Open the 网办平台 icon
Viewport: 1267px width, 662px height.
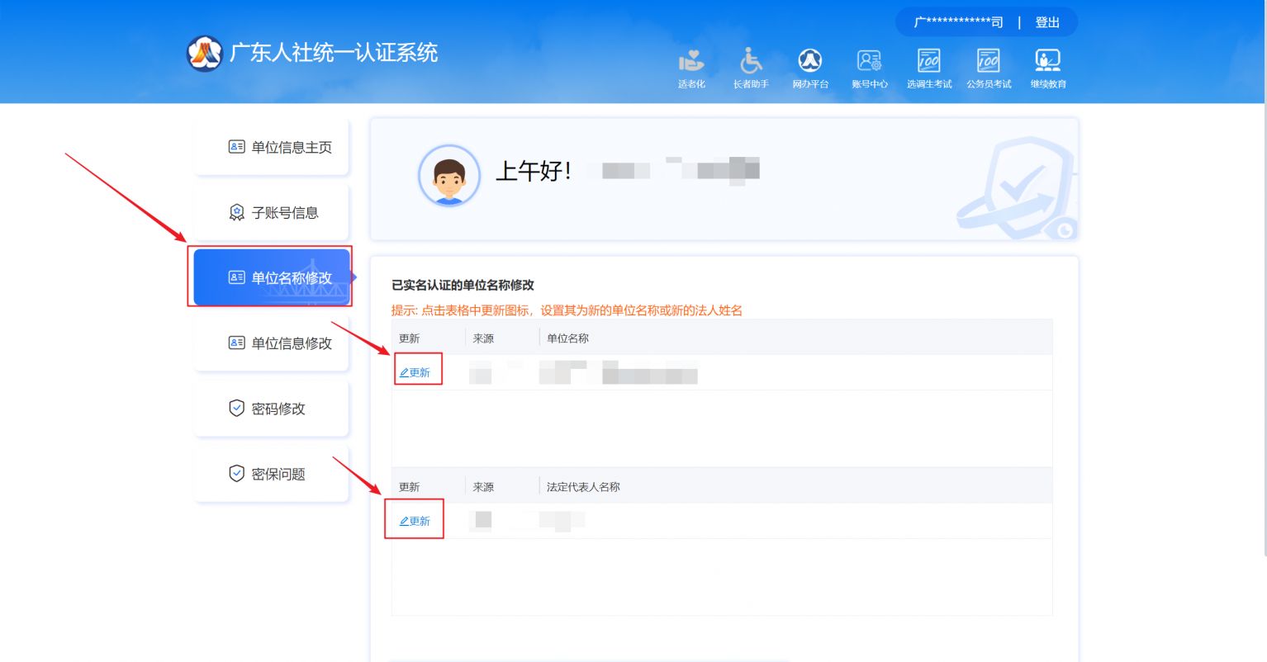pos(809,62)
